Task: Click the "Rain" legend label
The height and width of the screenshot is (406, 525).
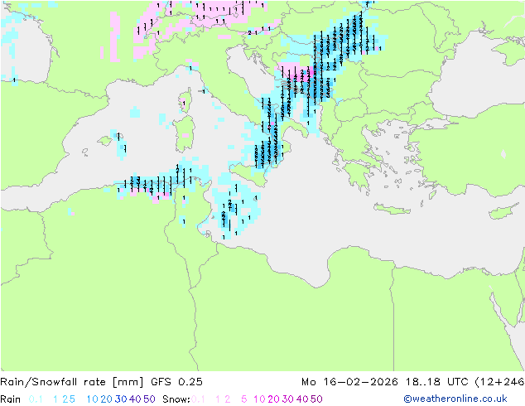Action: [x=11, y=399]
